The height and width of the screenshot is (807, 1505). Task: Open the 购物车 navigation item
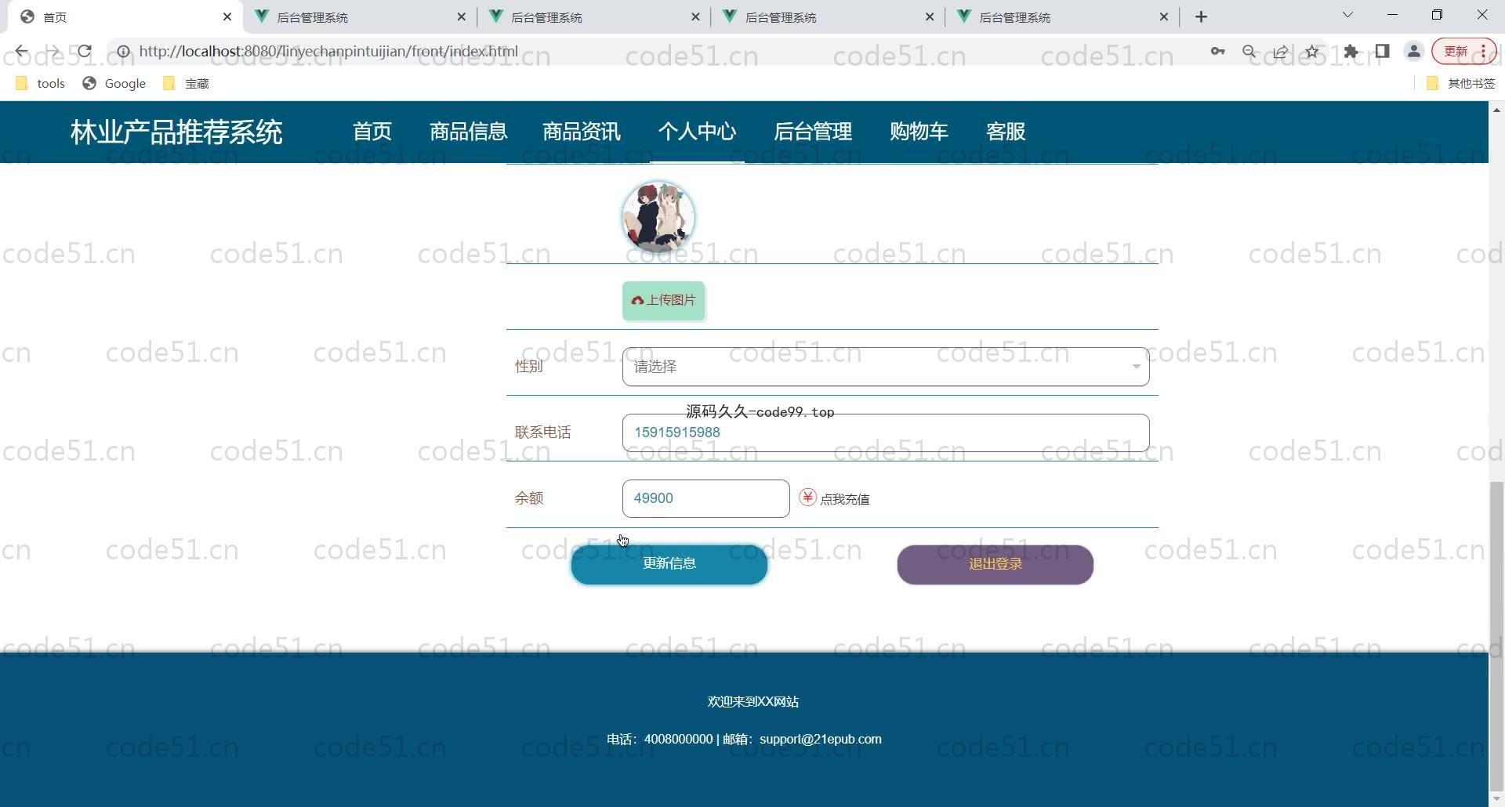(x=919, y=132)
